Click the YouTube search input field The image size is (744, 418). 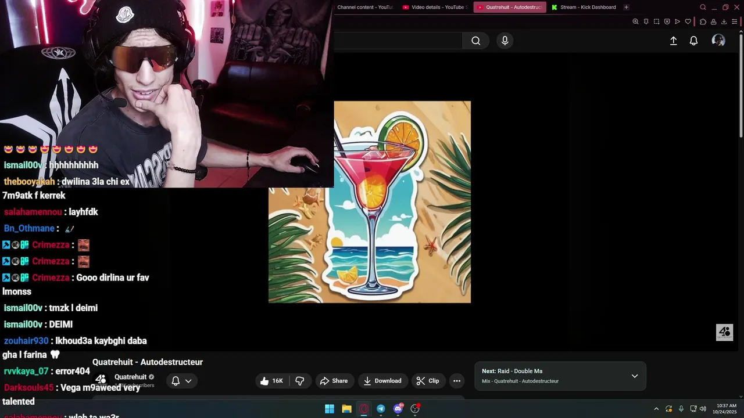click(398, 41)
